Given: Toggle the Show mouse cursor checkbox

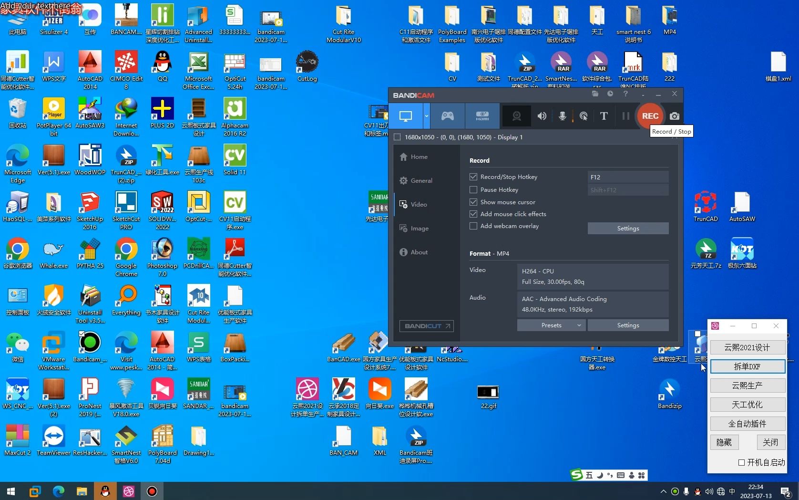Looking at the screenshot, I should [x=473, y=202].
